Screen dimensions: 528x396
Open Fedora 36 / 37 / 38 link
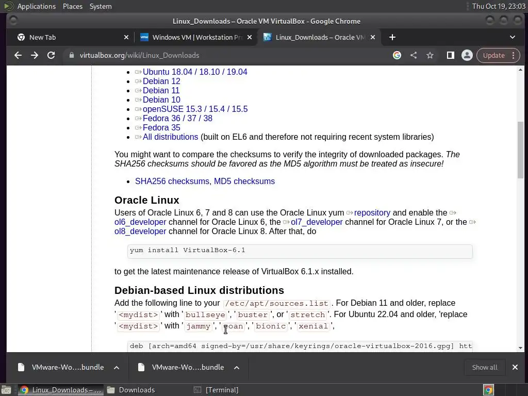point(177,119)
